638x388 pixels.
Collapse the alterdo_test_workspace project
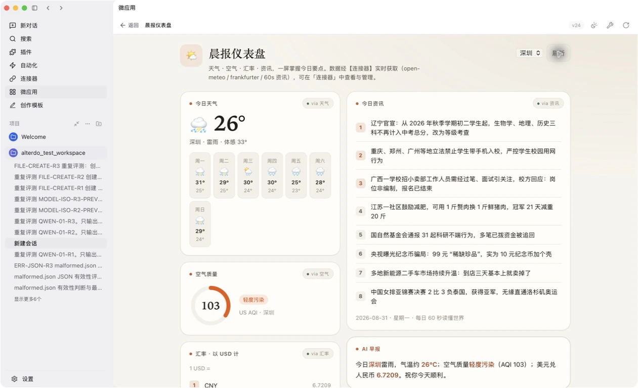(x=56, y=153)
